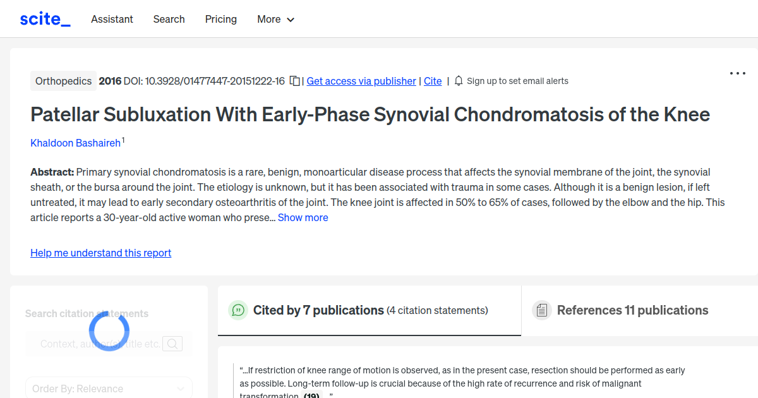Click the green citation statement icon
The image size is (758, 398).
[238, 310]
